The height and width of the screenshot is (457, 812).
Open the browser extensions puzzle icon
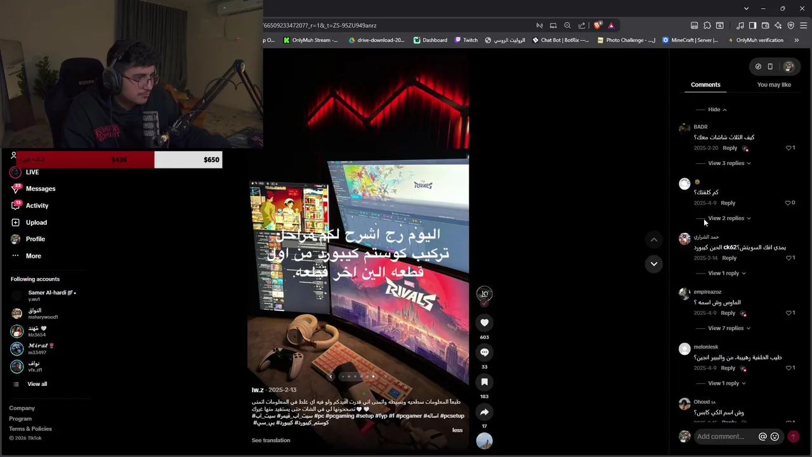point(707,25)
